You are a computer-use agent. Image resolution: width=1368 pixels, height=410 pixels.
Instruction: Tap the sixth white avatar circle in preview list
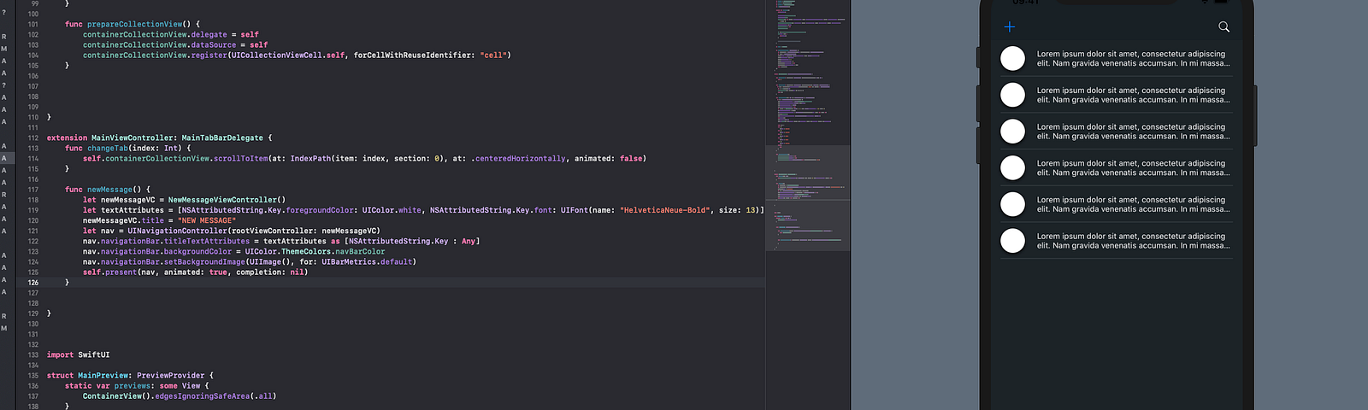(1012, 241)
